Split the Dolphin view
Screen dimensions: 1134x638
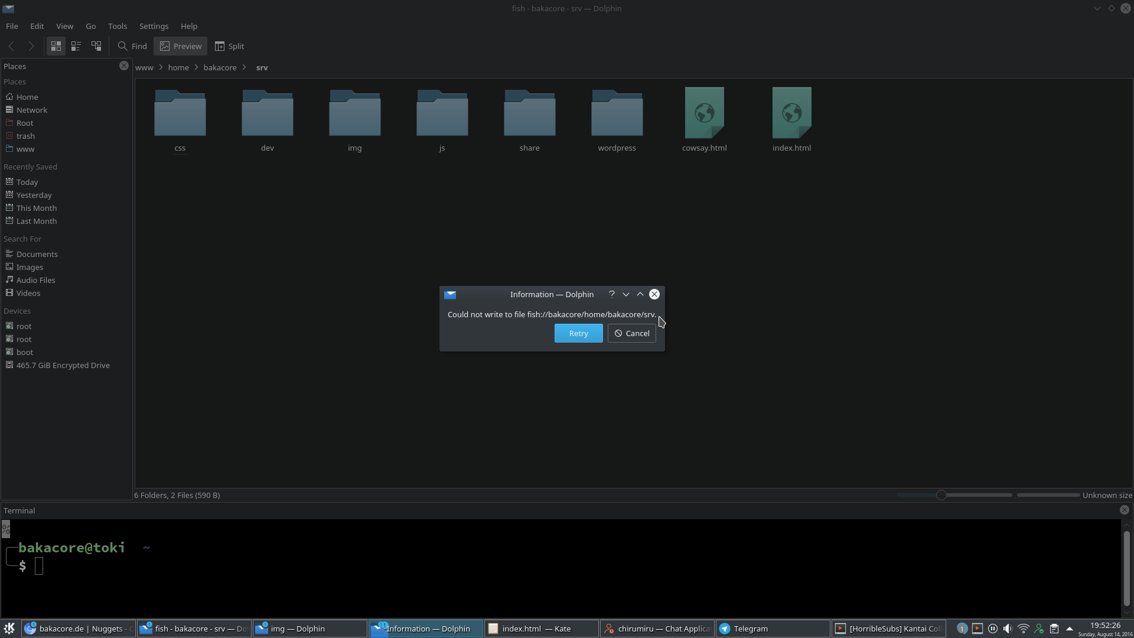point(230,46)
